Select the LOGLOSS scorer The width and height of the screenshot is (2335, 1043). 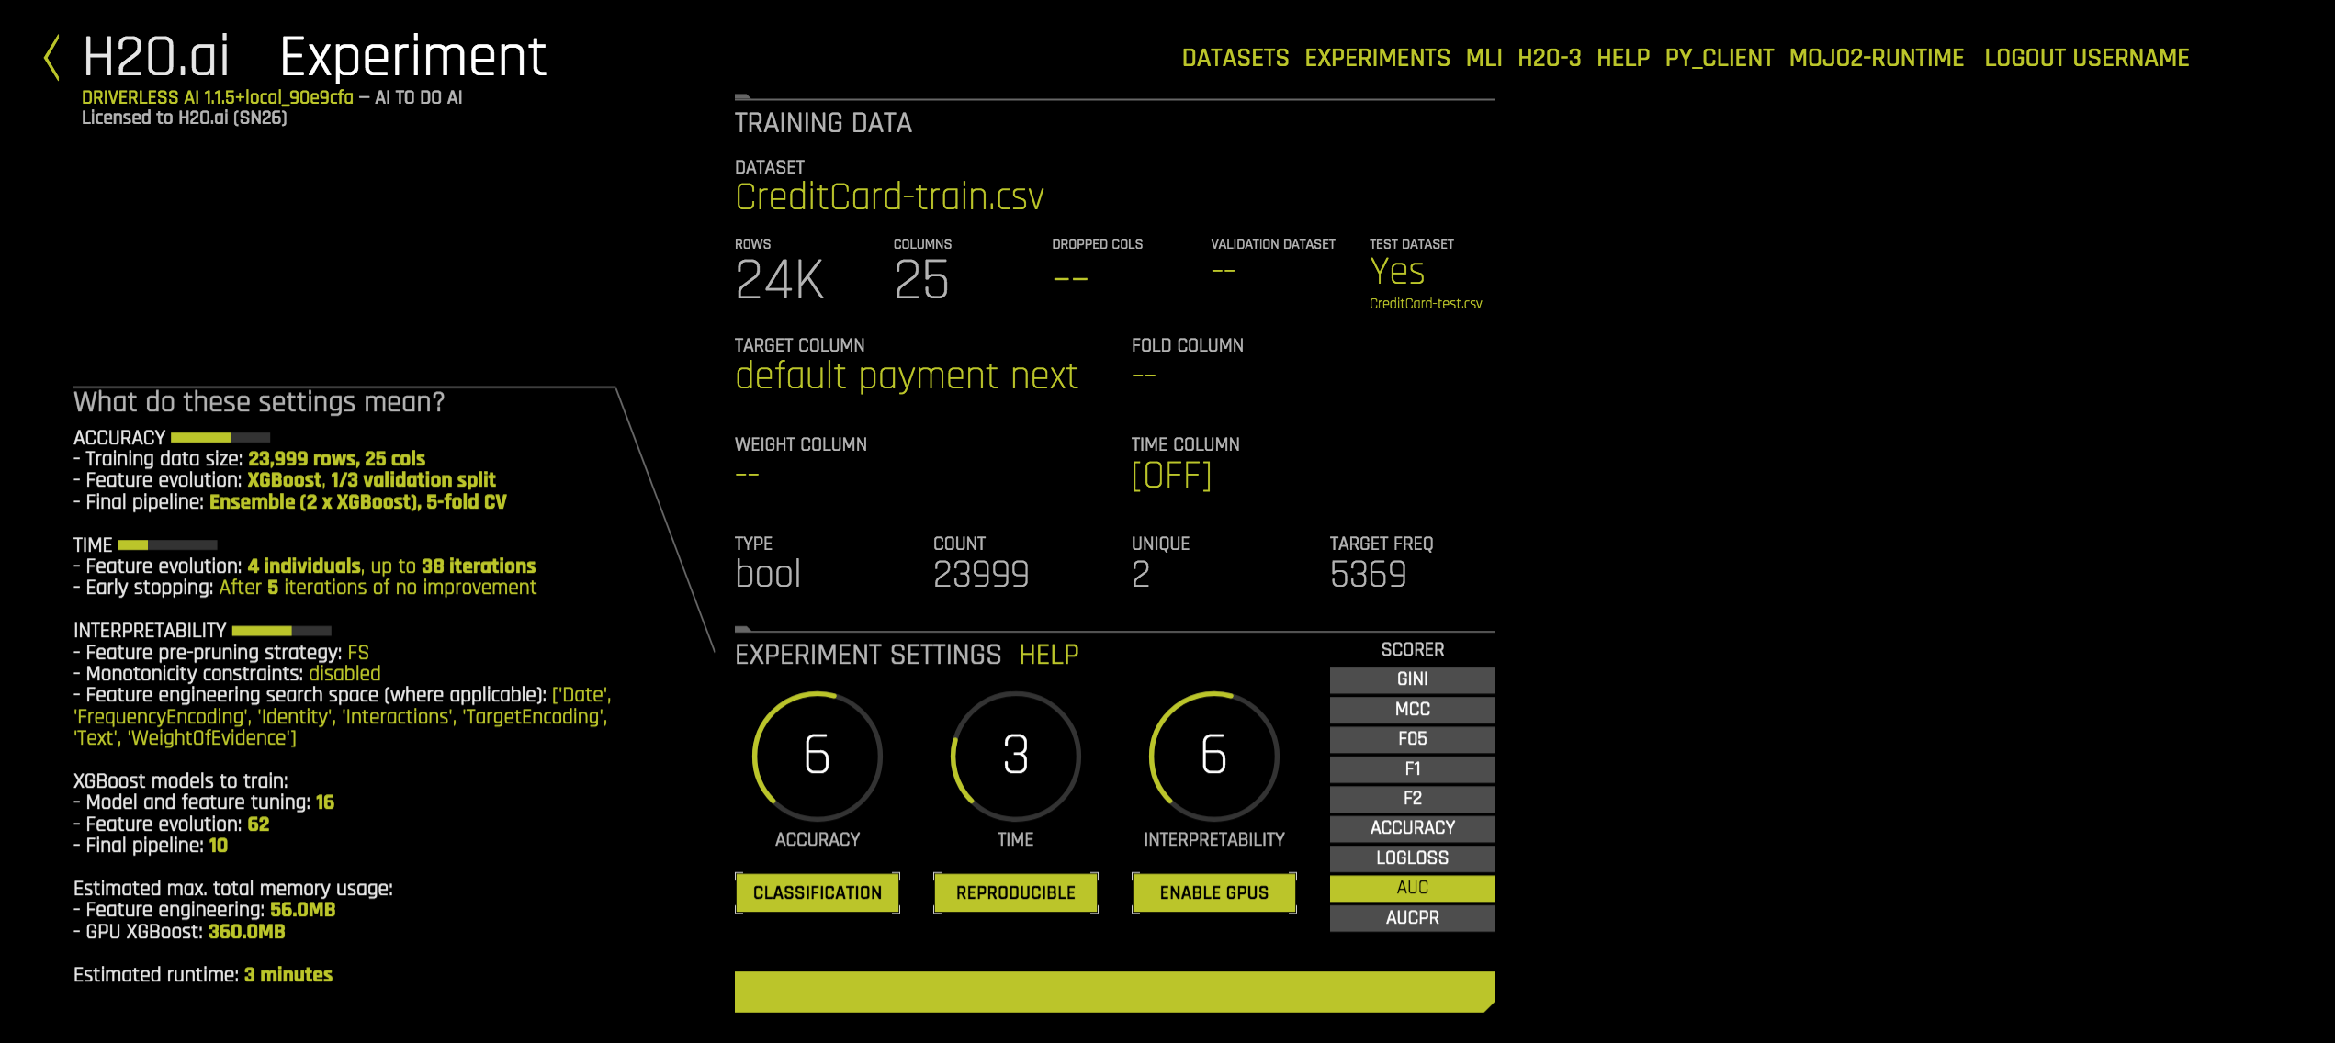pos(1412,858)
